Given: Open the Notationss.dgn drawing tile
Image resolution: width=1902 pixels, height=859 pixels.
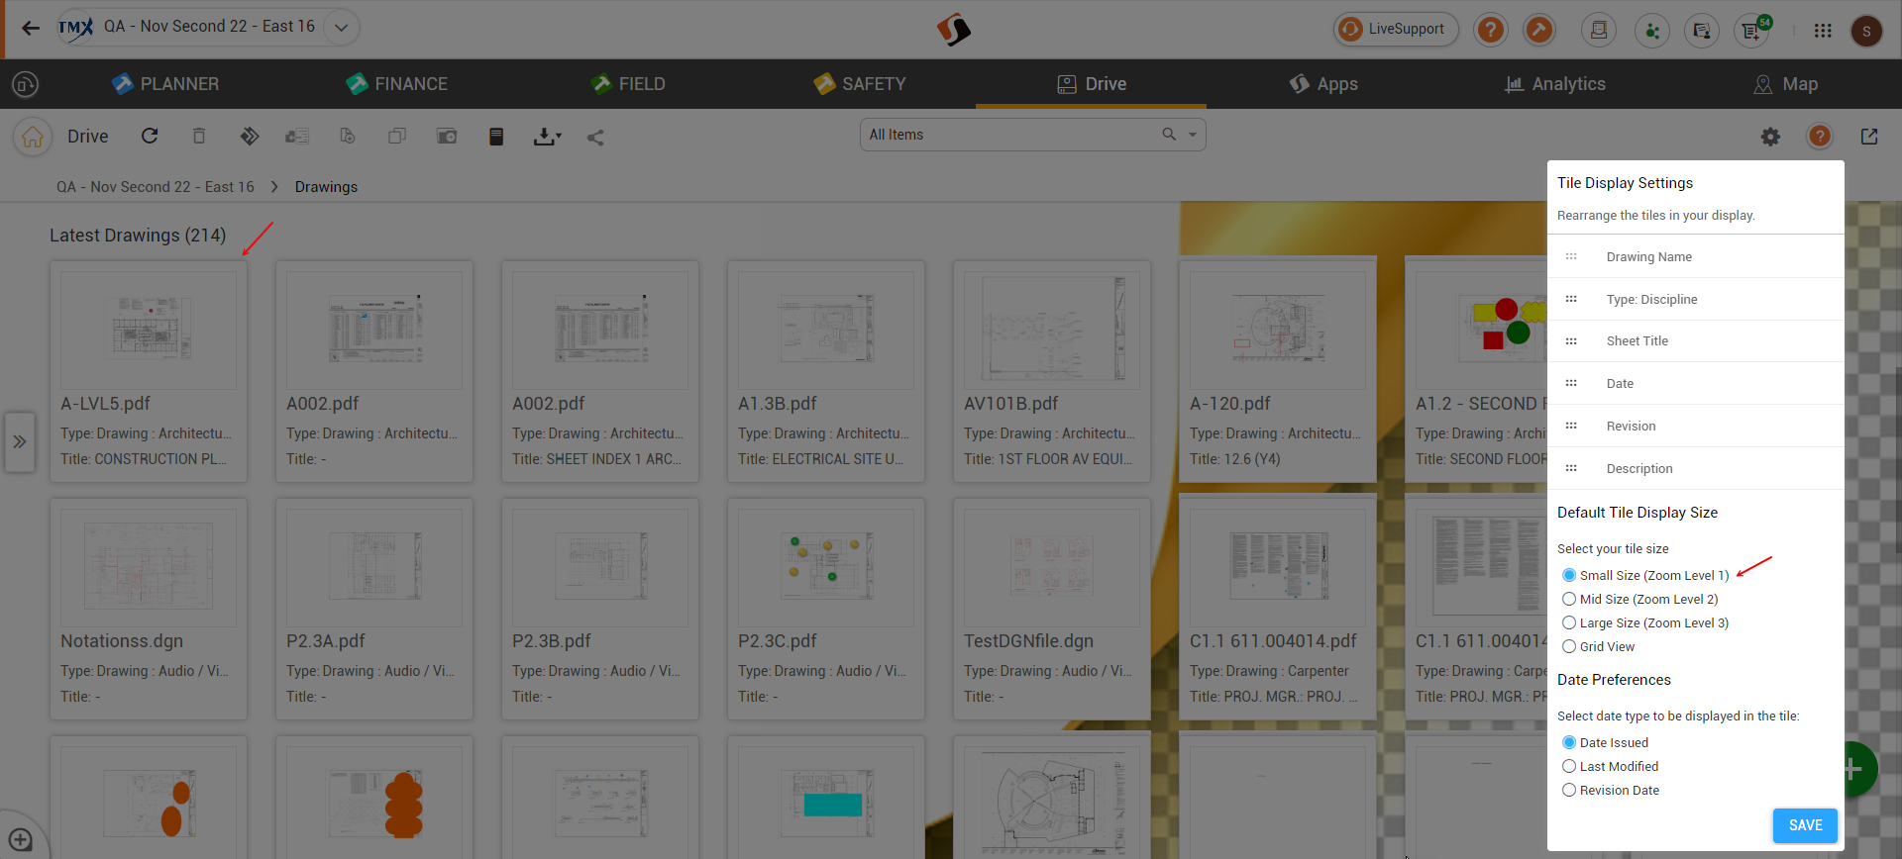Looking at the screenshot, I should [149, 609].
